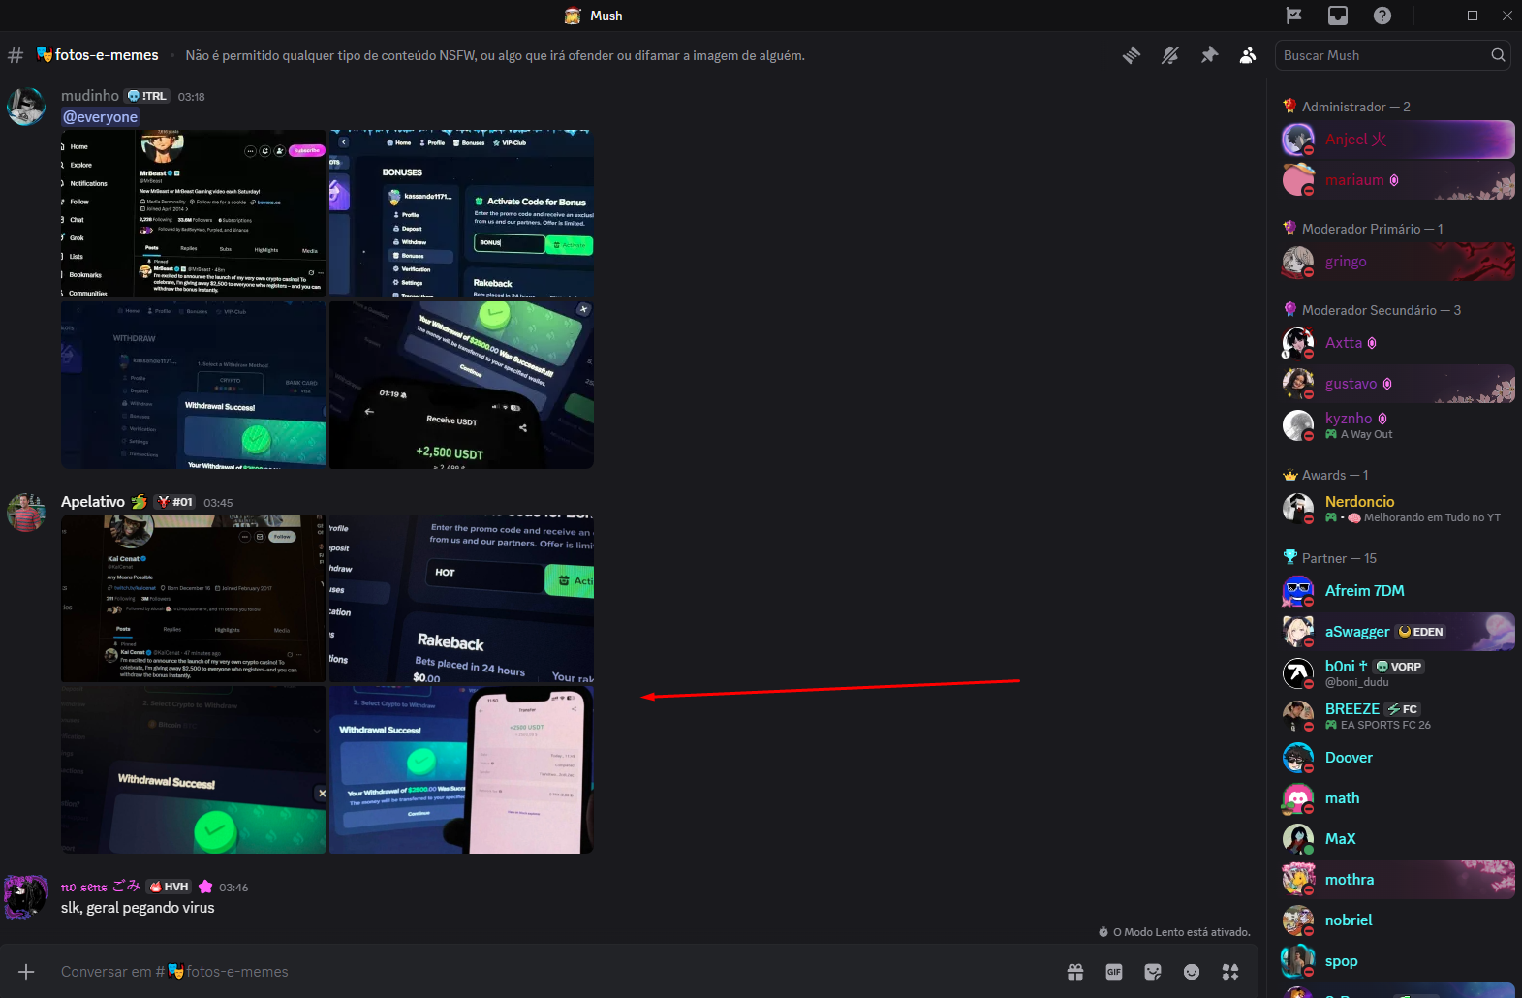Select gringo in the member list
The height and width of the screenshot is (998, 1522).
coord(1398,262)
